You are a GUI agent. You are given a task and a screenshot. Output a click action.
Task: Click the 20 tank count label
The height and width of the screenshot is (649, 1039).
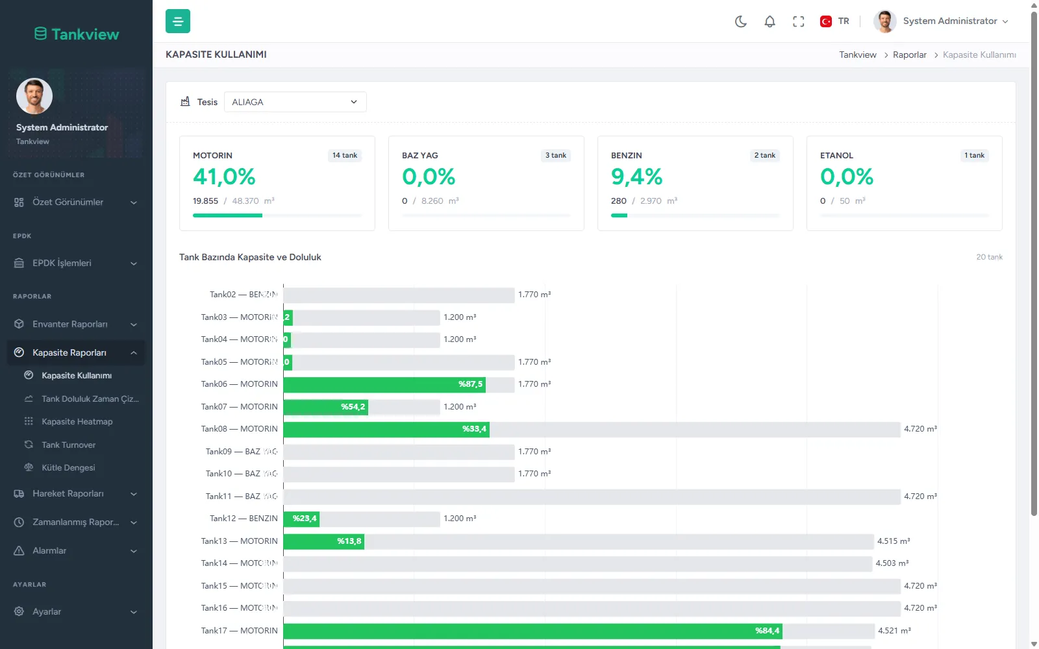(989, 258)
